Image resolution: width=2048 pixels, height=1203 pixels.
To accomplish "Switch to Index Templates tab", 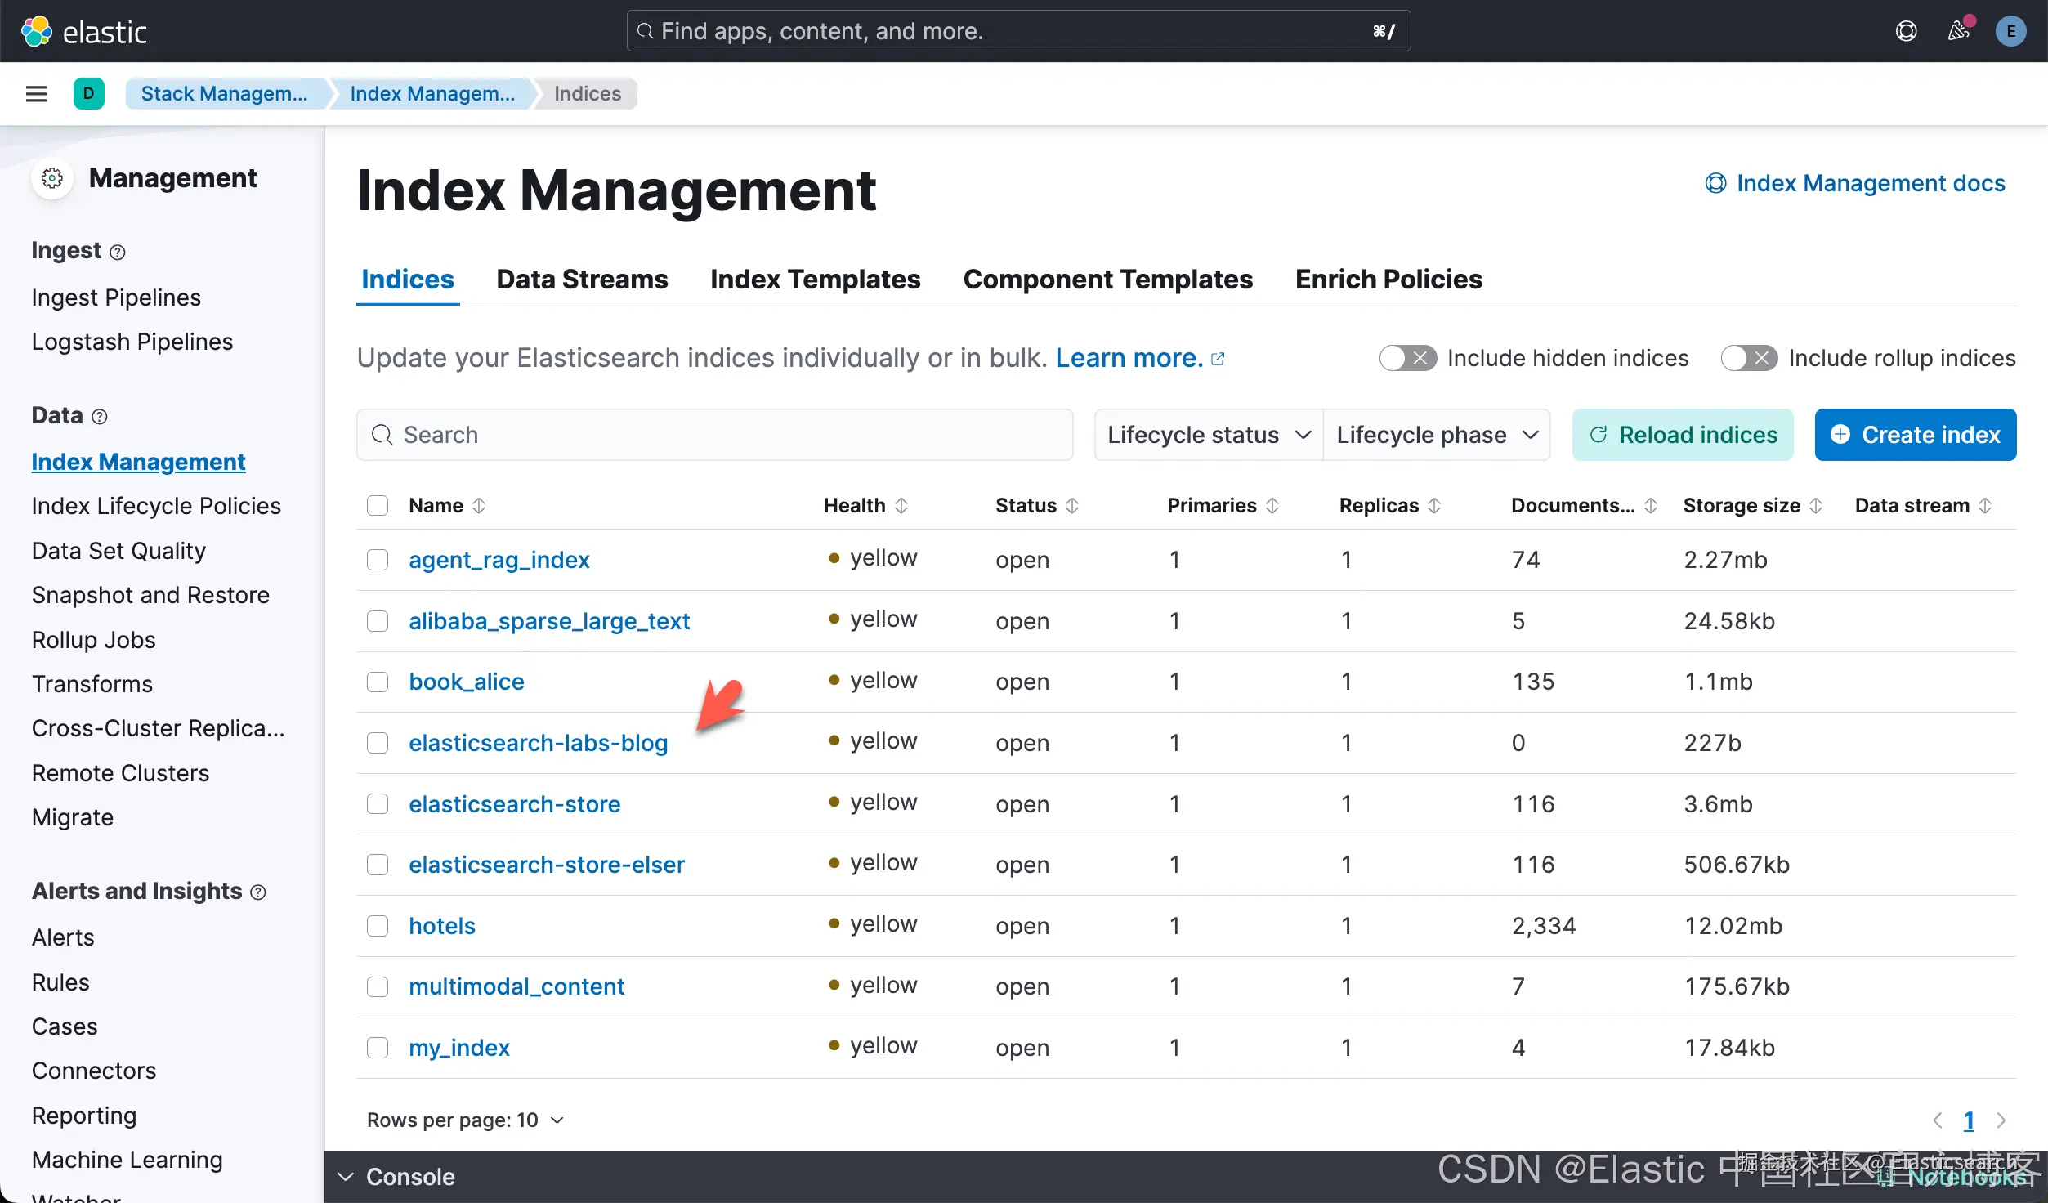I will [x=815, y=280].
